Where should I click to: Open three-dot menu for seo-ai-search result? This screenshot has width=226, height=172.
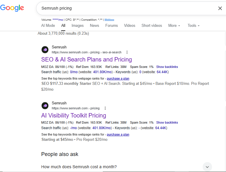[127, 52]
